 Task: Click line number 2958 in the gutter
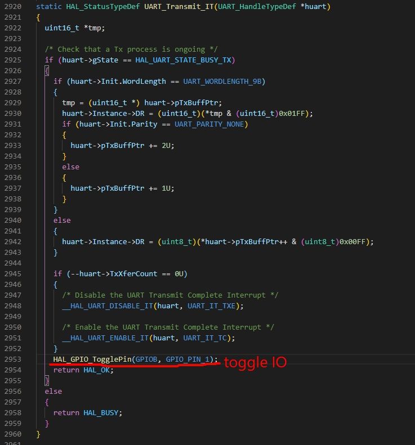(13, 413)
